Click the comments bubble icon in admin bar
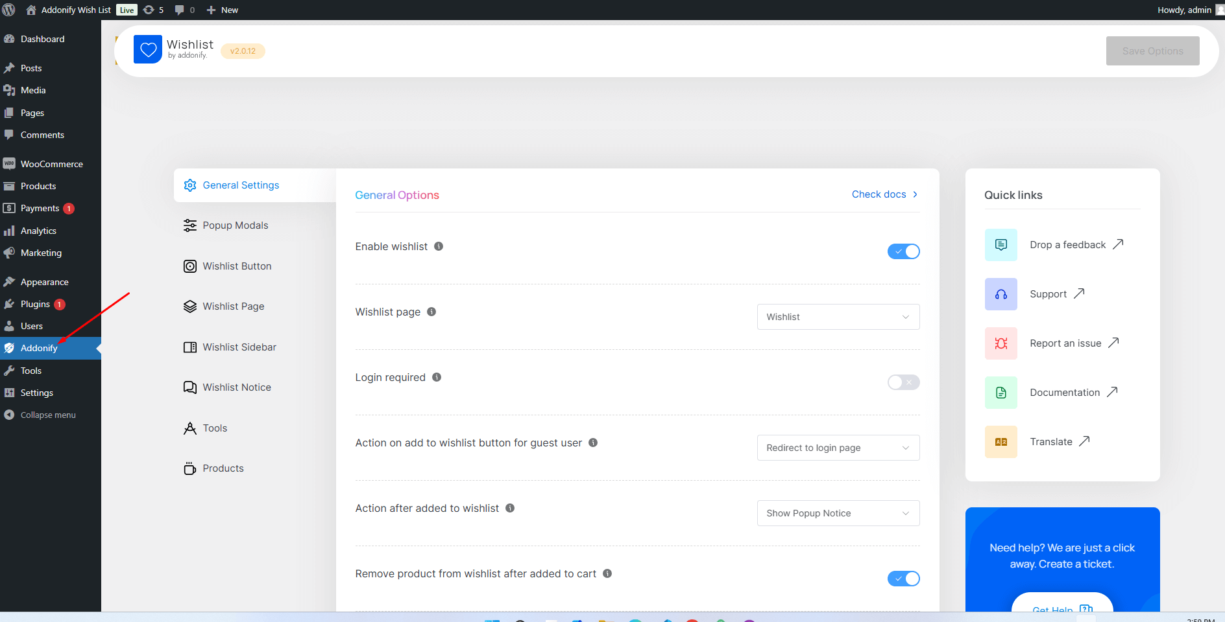1225x622 pixels. point(180,10)
